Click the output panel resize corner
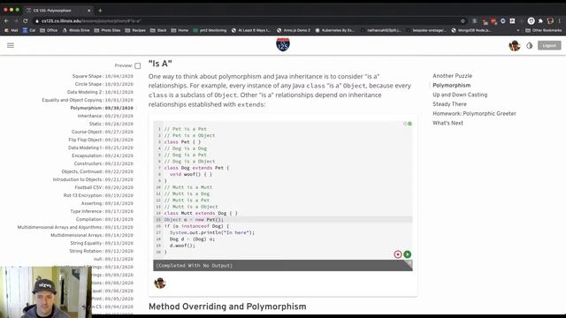Screen dimensions: 566x318 coord(409,263)
